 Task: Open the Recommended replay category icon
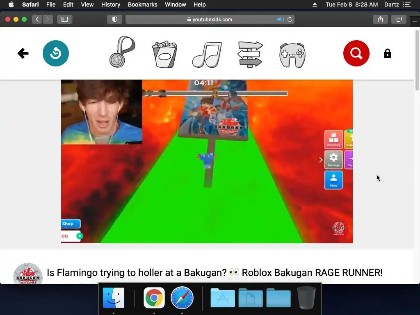56,53
